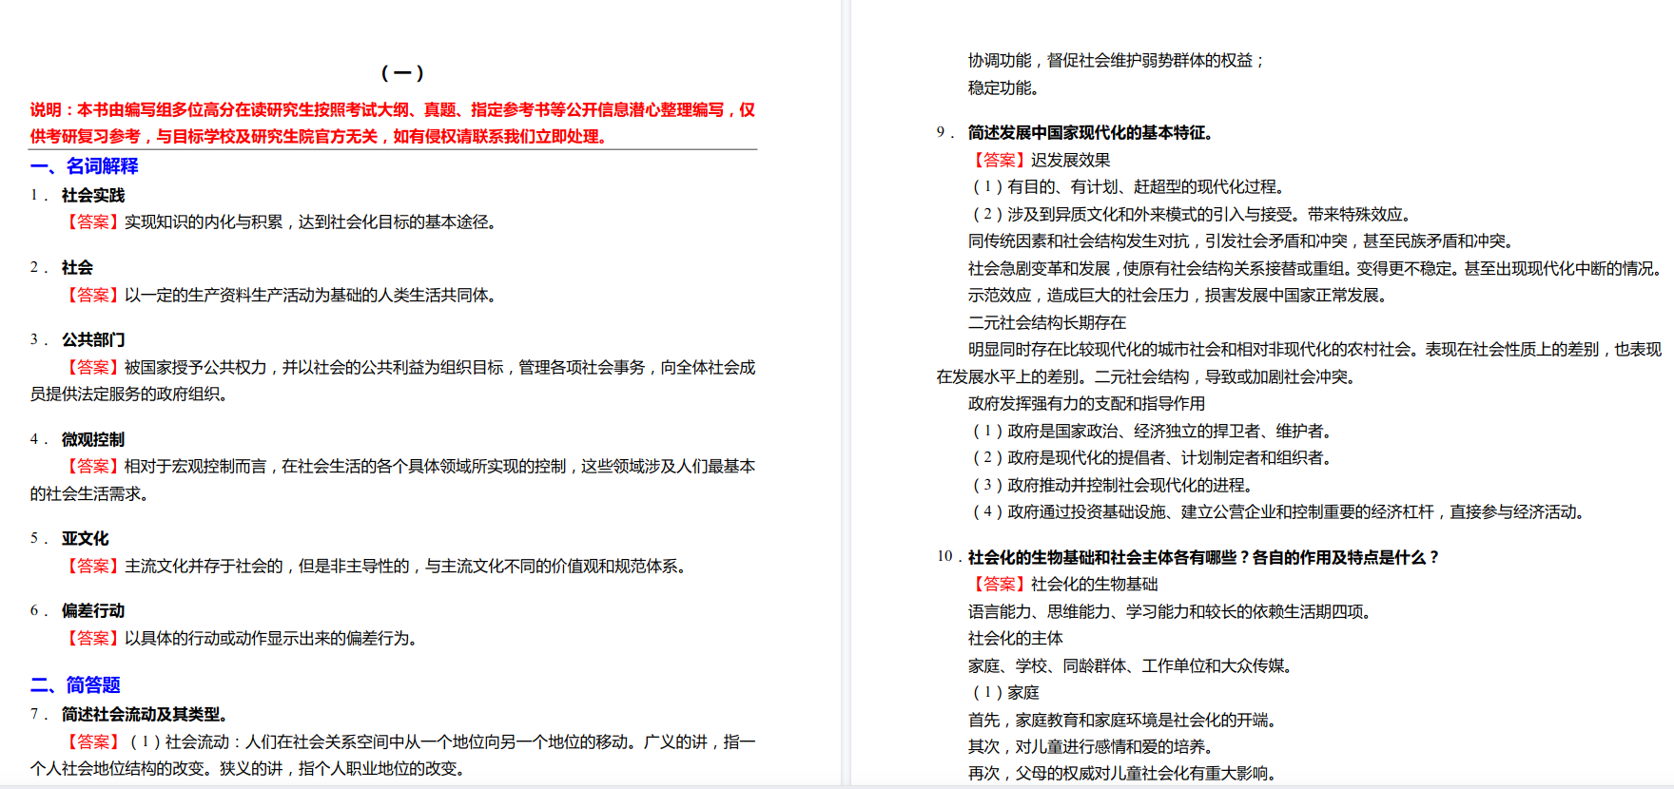The width and height of the screenshot is (1674, 789).
Task: Click the page title (一)
Action: (401, 72)
